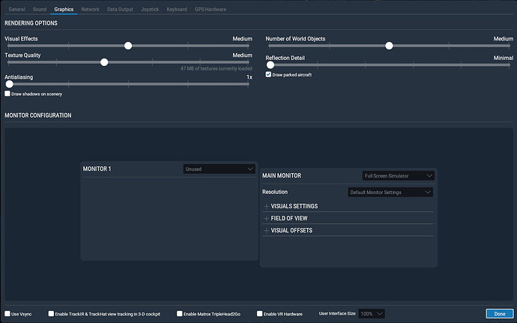Click the Done button

coord(495,313)
